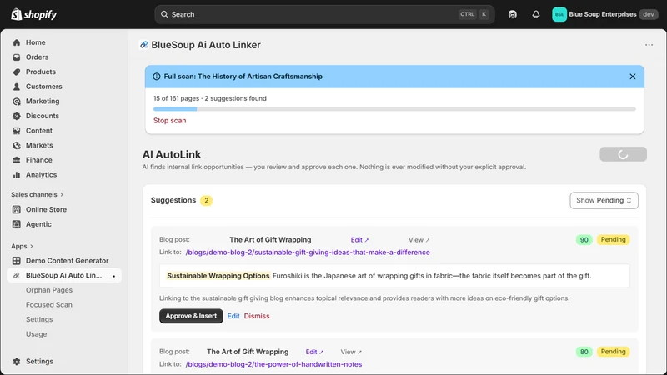Screen dimensions: 667x375
Task: Click the Pending status on the 80-score suggestion
Action: tap(613, 352)
